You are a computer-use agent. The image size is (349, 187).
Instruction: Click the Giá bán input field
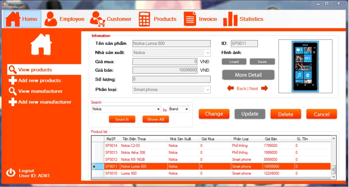click(x=165, y=70)
